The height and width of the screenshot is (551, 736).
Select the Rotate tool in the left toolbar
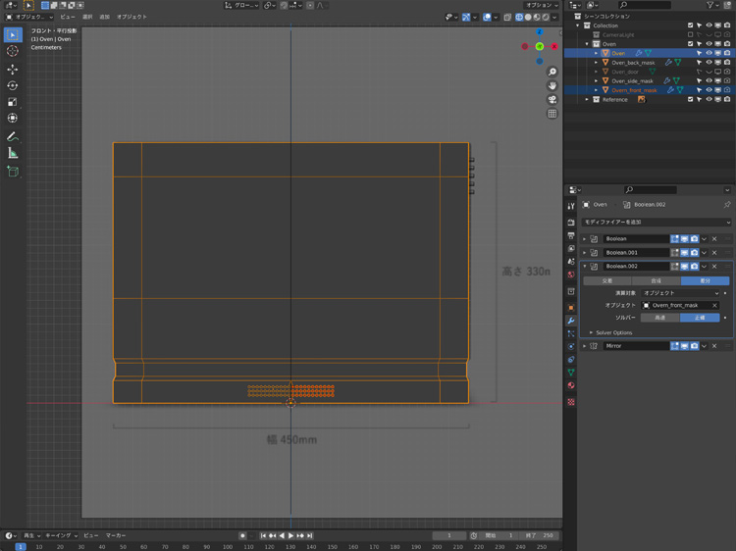(x=13, y=85)
